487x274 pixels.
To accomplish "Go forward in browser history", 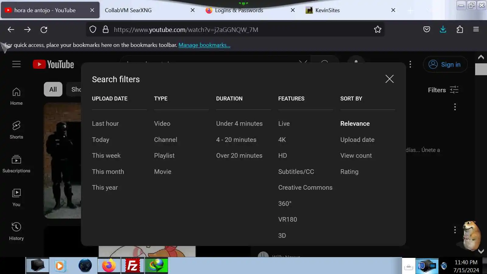I will point(27,30).
